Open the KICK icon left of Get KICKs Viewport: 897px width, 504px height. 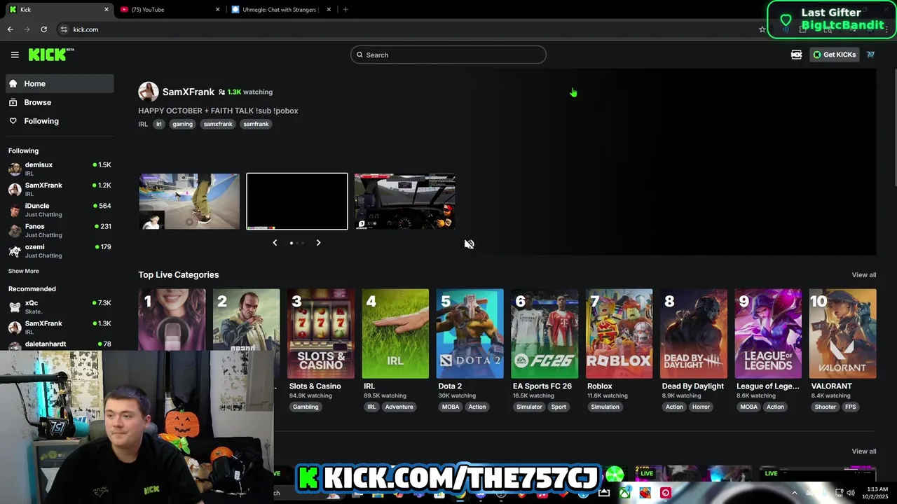796,55
